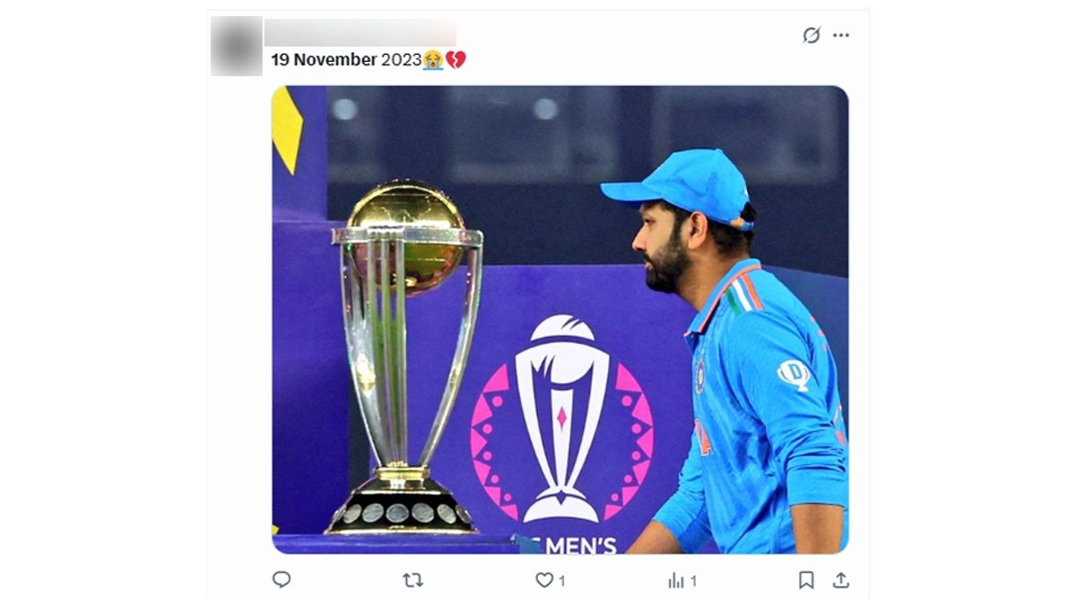Open view analytics bar chart icon
This screenshot has width=1076, height=605.
676,581
